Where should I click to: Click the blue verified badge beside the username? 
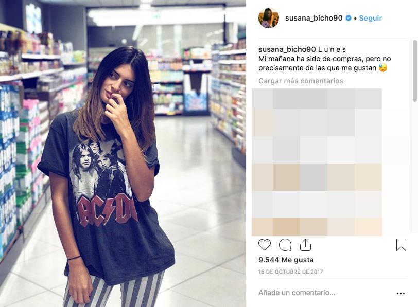point(348,18)
